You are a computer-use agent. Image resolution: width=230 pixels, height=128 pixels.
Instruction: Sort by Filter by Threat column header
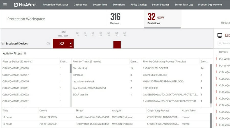pyautogui.click(x=87, y=61)
